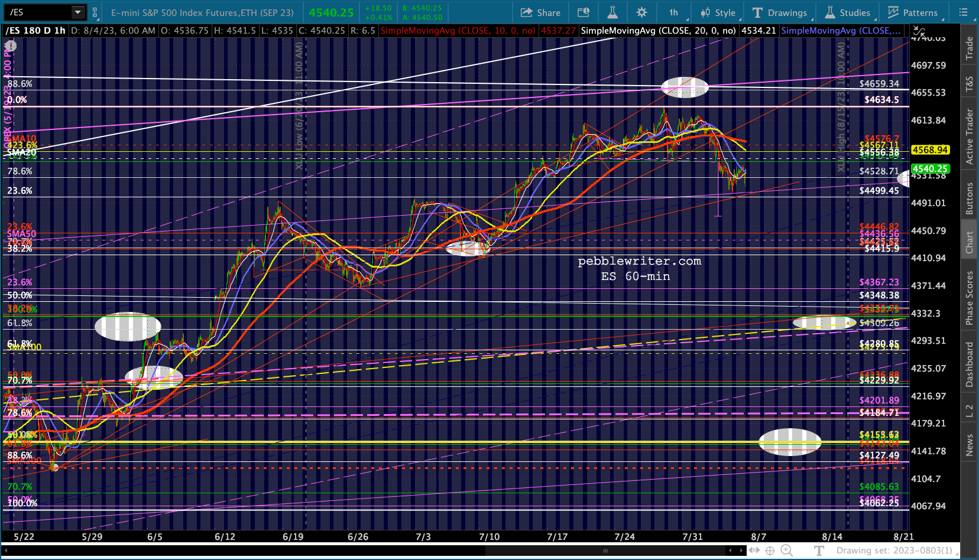Image resolution: width=979 pixels, height=560 pixels.
Task: Click the crosshair pan icon
Action: (x=770, y=551)
